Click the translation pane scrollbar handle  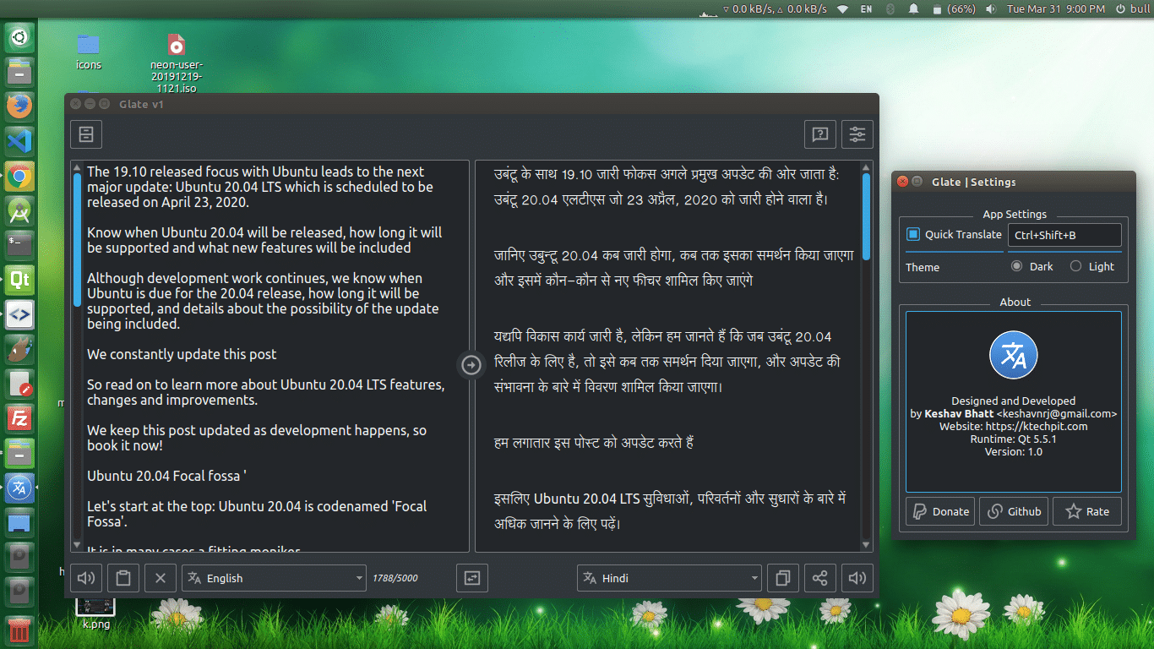point(866,217)
